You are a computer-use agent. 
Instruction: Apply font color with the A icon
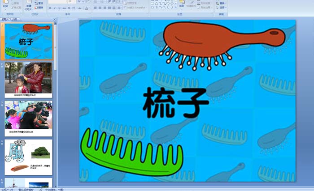(x=86, y=8)
